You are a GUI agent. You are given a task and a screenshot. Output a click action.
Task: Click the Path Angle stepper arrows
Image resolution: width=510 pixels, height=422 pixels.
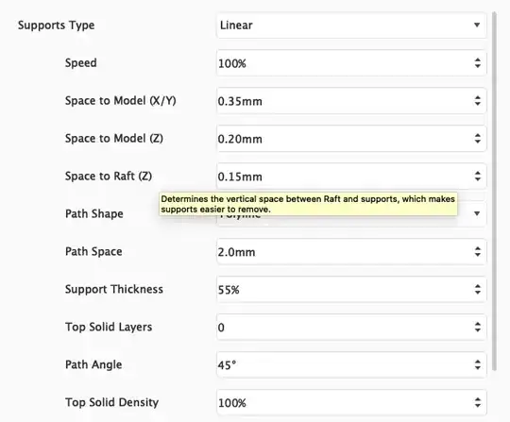tap(477, 364)
